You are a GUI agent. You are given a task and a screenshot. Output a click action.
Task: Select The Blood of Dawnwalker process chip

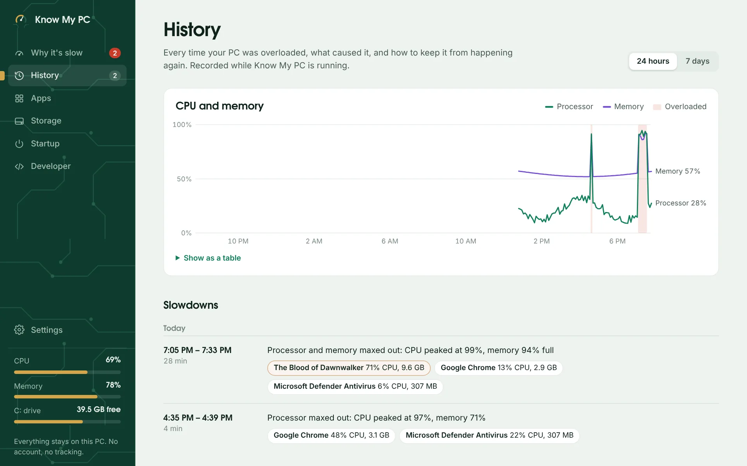coord(349,368)
